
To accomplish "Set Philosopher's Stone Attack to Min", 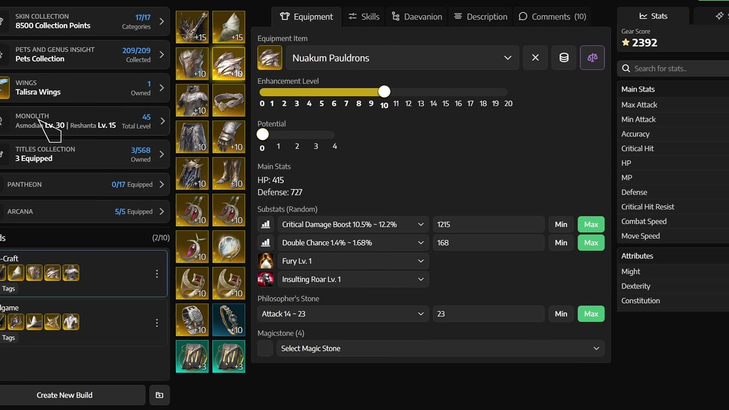I will pos(561,314).
